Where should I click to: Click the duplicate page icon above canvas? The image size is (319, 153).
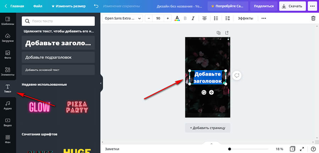[219, 33]
